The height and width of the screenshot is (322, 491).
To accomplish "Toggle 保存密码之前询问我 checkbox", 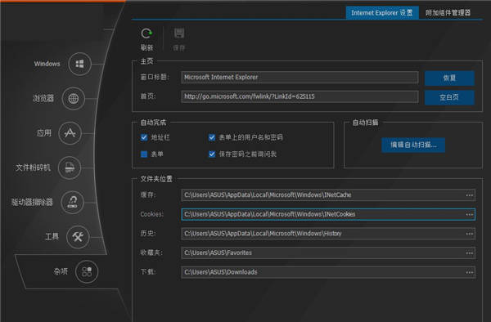I will click(212, 154).
